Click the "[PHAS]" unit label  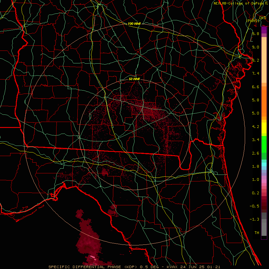point(253,21)
